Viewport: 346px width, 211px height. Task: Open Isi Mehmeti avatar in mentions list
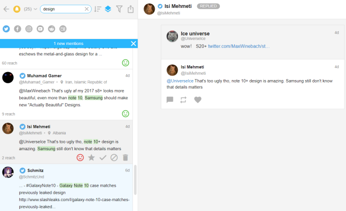click(8, 128)
